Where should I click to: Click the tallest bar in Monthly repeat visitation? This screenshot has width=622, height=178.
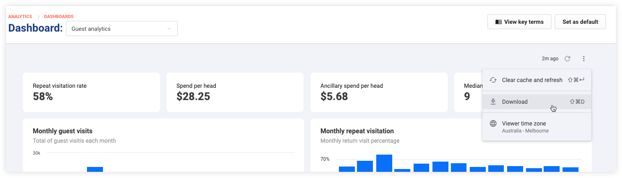[384, 163]
